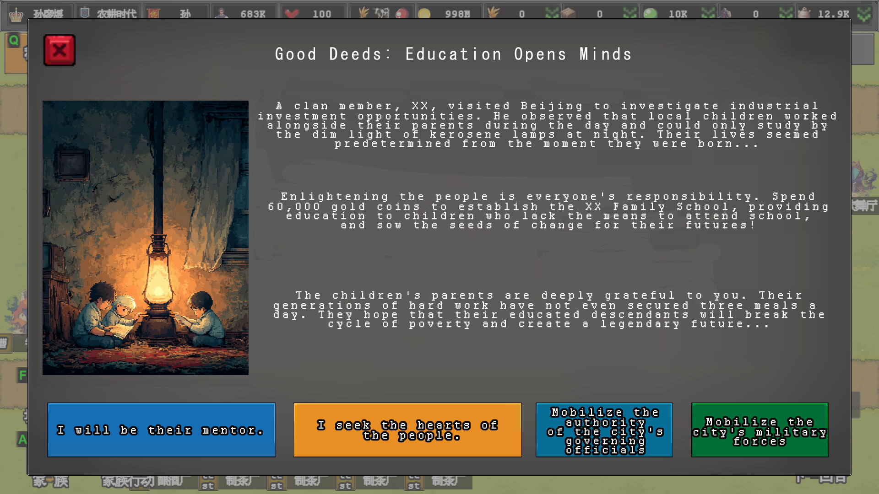The height and width of the screenshot is (494, 879).
Task: Click the wooden crate resource icon
Action: 568,13
